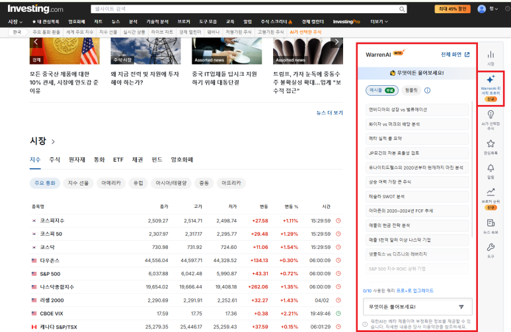This screenshot has height=332, width=511.
Task: Select the 중동 filter chip
Action: 204,183
